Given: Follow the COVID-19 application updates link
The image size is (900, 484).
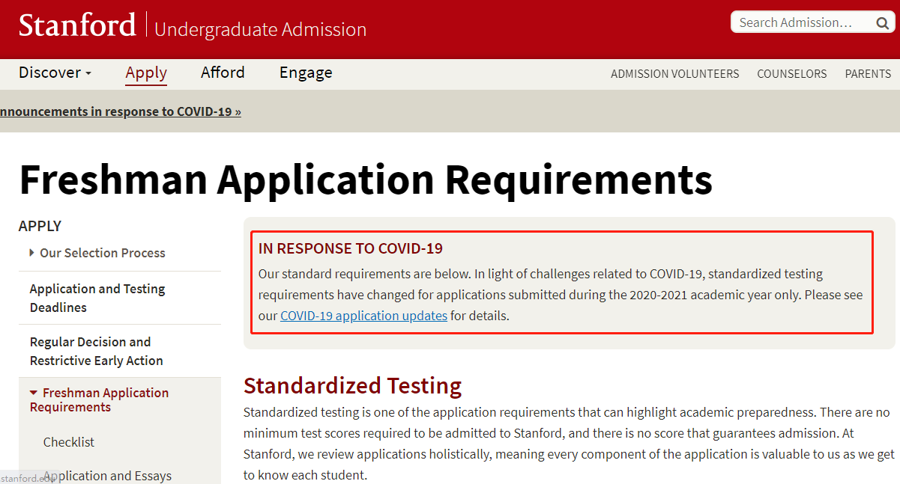Looking at the screenshot, I should [363, 316].
